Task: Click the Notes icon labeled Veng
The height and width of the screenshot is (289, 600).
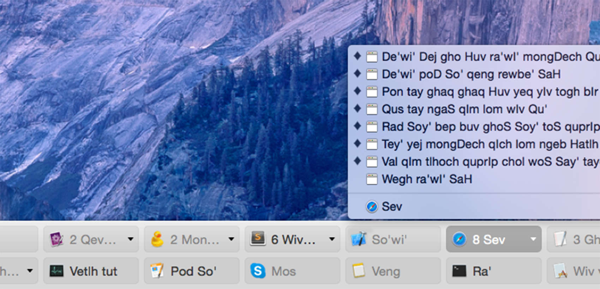Action: coord(359,271)
